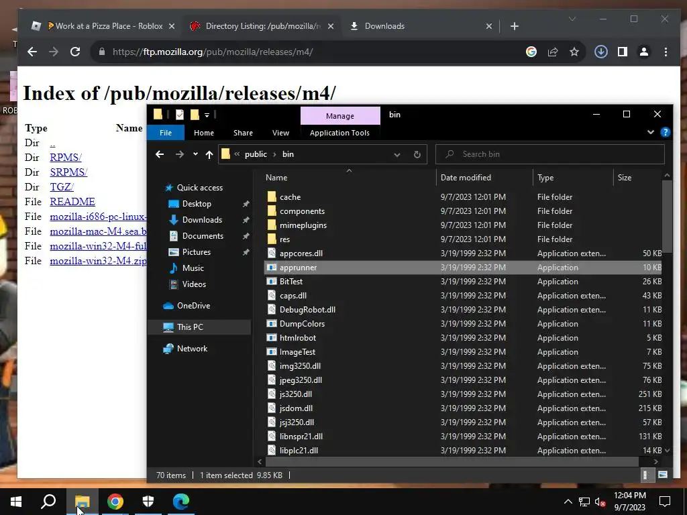The image size is (687, 515).
Task: Show hidden system tray icons
Action: point(568,502)
